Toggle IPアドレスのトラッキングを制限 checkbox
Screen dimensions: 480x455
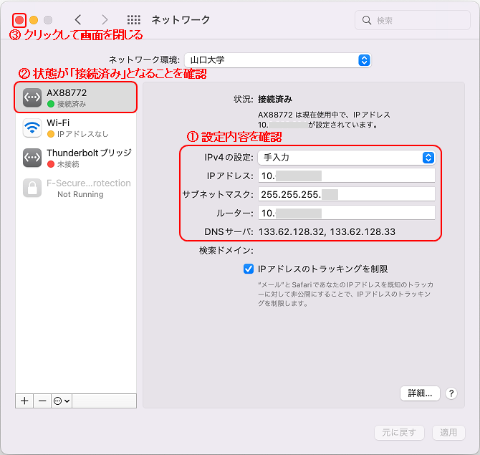(249, 269)
